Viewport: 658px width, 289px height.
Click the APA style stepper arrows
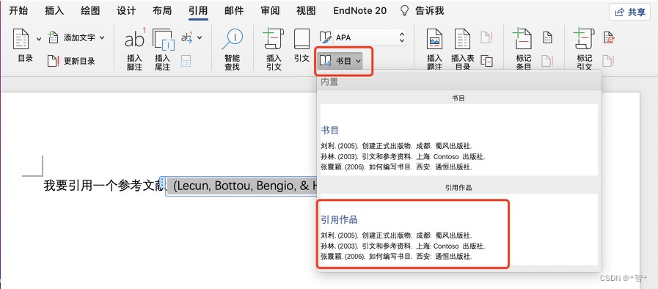[402, 37]
